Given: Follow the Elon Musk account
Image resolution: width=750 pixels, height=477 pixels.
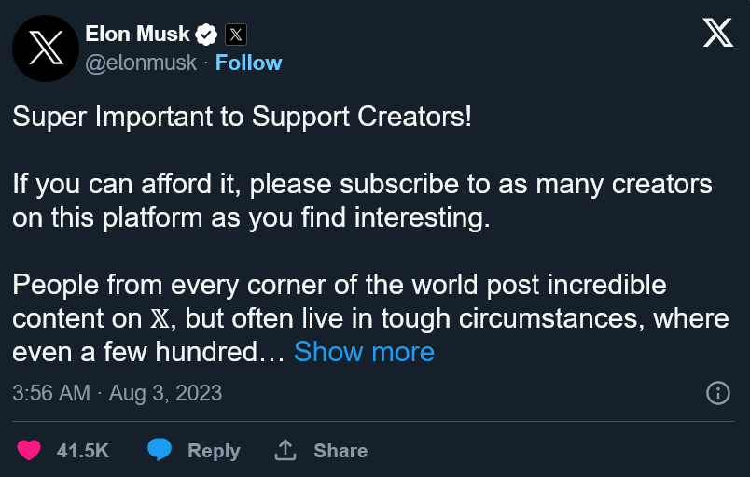Looking at the screenshot, I should click(248, 63).
